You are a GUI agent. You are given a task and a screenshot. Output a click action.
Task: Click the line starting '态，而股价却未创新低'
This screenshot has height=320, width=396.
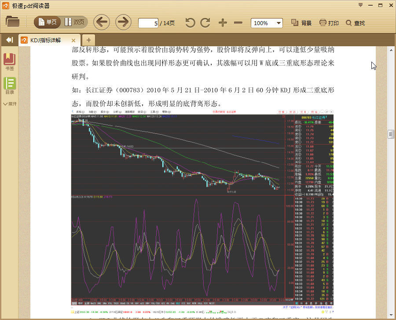147,104
